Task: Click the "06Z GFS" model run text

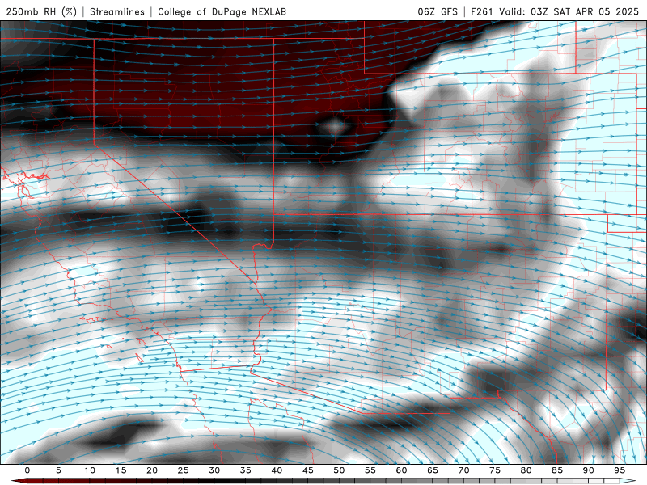Action: click(x=438, y=11)
